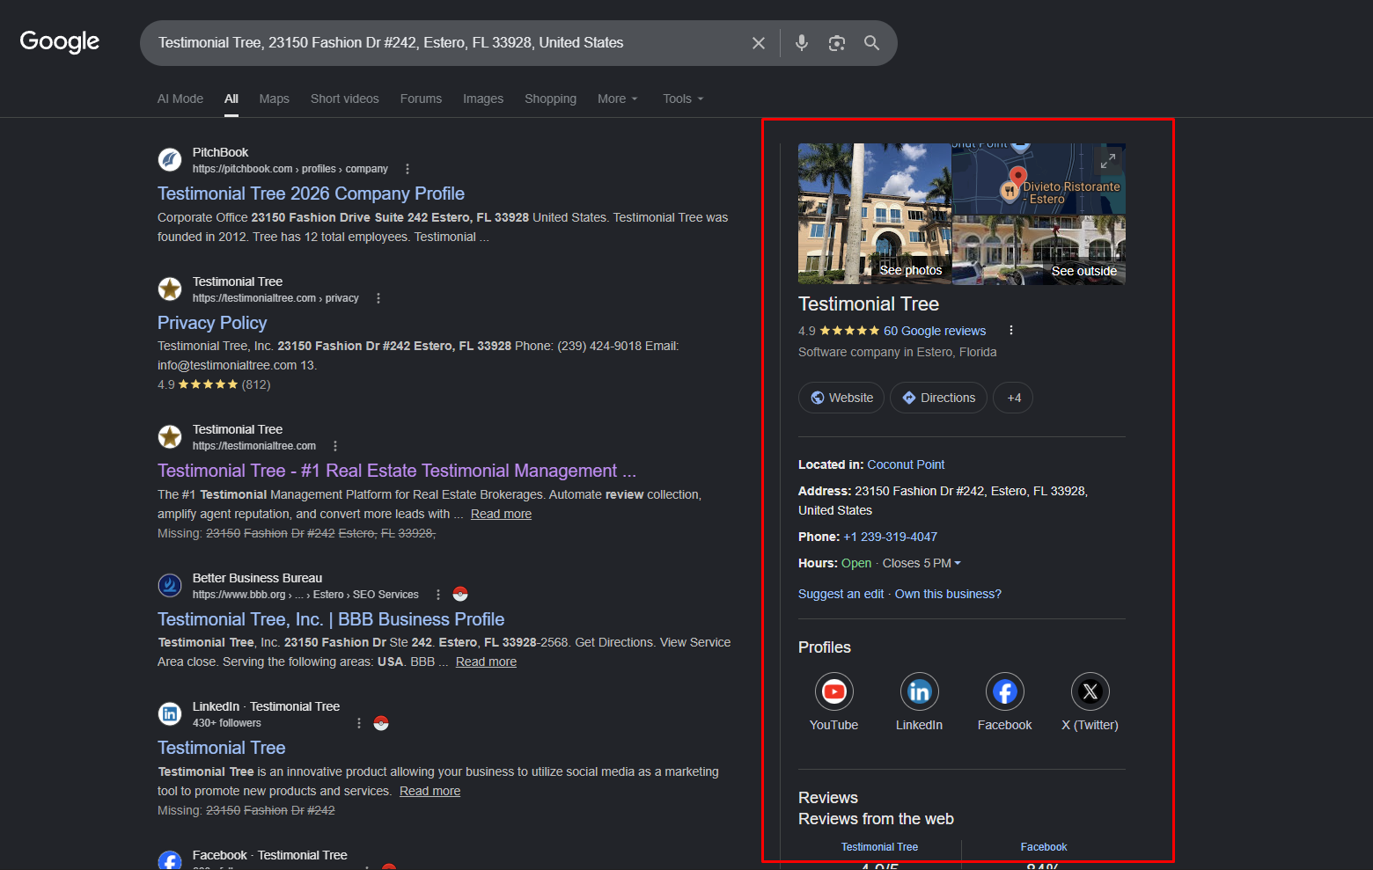The height and width of the screenshot is (870, 1373).
Task: Open more options beside Google reviews
Action: pos(1011,331)
